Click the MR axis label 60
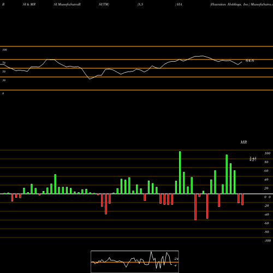Image resolution: width=273 pixels, height=273 pixels. (266, 171)
